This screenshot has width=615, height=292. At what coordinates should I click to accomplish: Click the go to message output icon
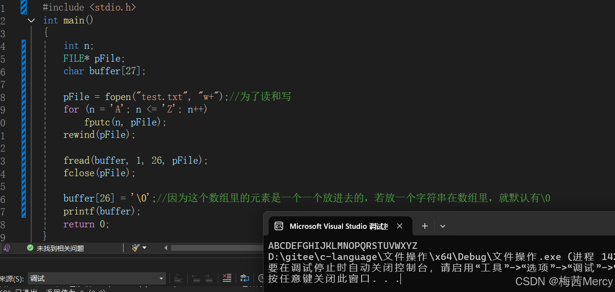[x=179, y=278]
